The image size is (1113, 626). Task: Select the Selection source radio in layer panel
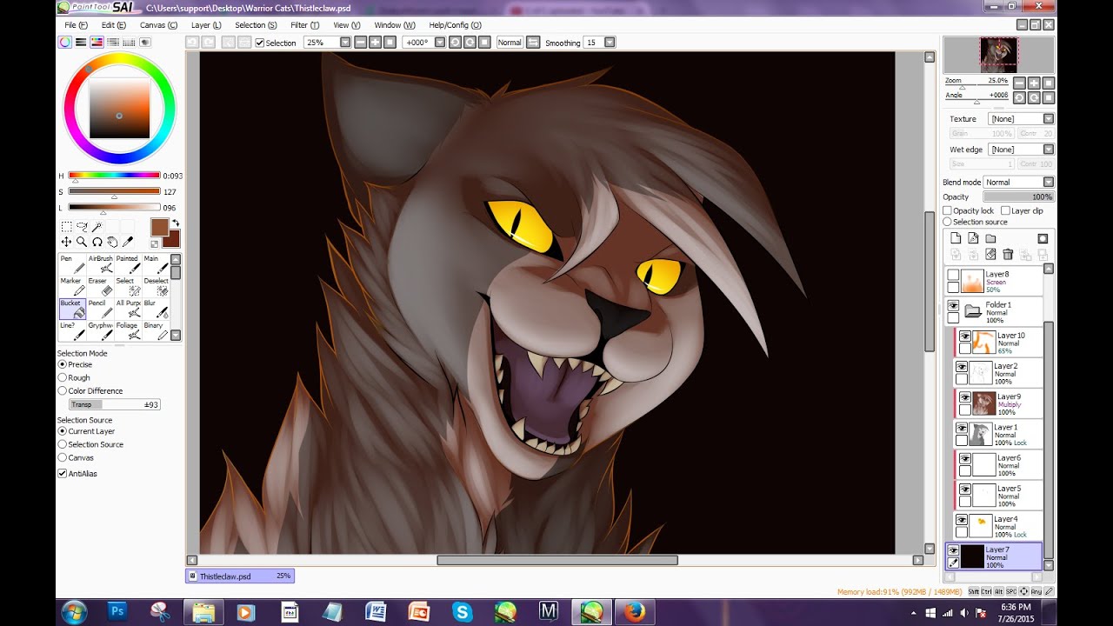(x=947, y=222)
